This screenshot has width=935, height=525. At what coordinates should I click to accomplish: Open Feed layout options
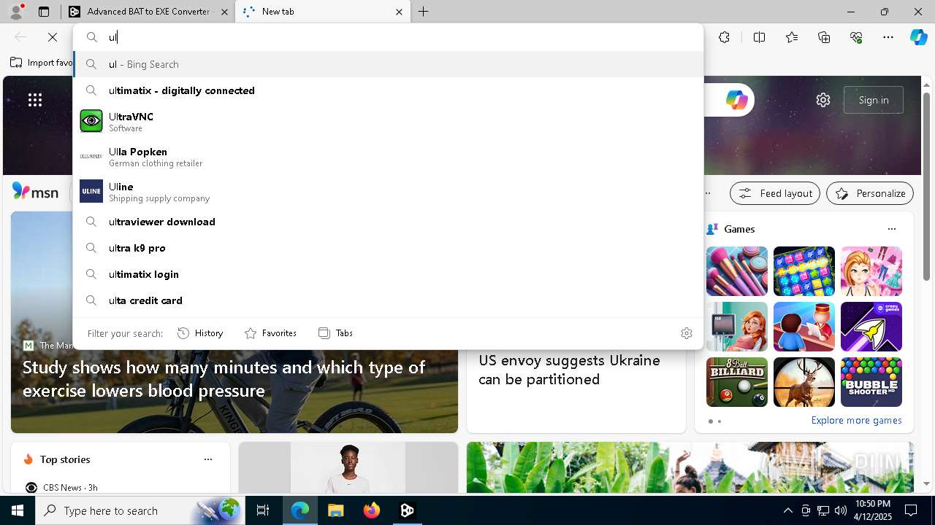775,193
